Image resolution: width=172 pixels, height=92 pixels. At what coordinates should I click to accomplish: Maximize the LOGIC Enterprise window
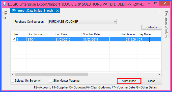[x=155, y=3]
